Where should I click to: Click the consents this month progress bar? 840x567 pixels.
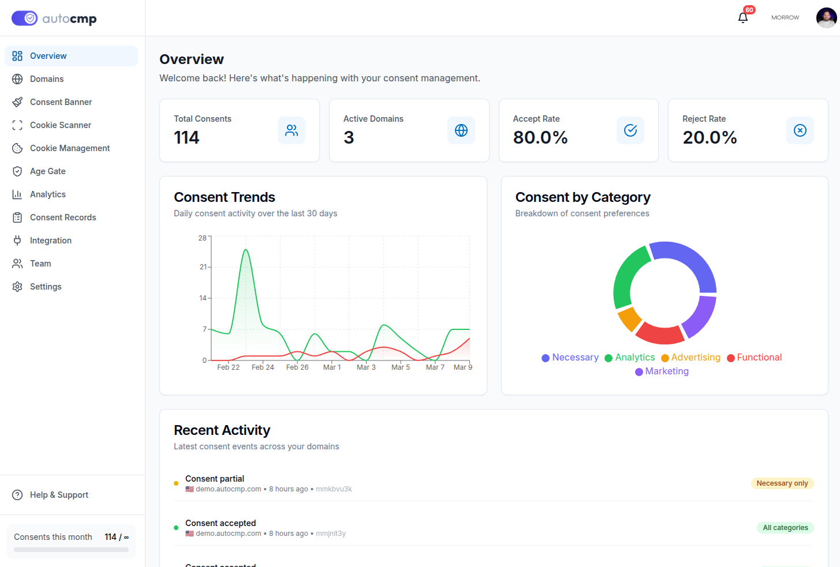(71, 550)
